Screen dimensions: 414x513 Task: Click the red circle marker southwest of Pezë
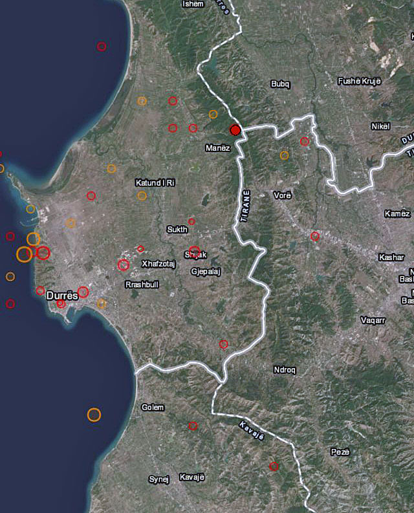click(274, 466)
